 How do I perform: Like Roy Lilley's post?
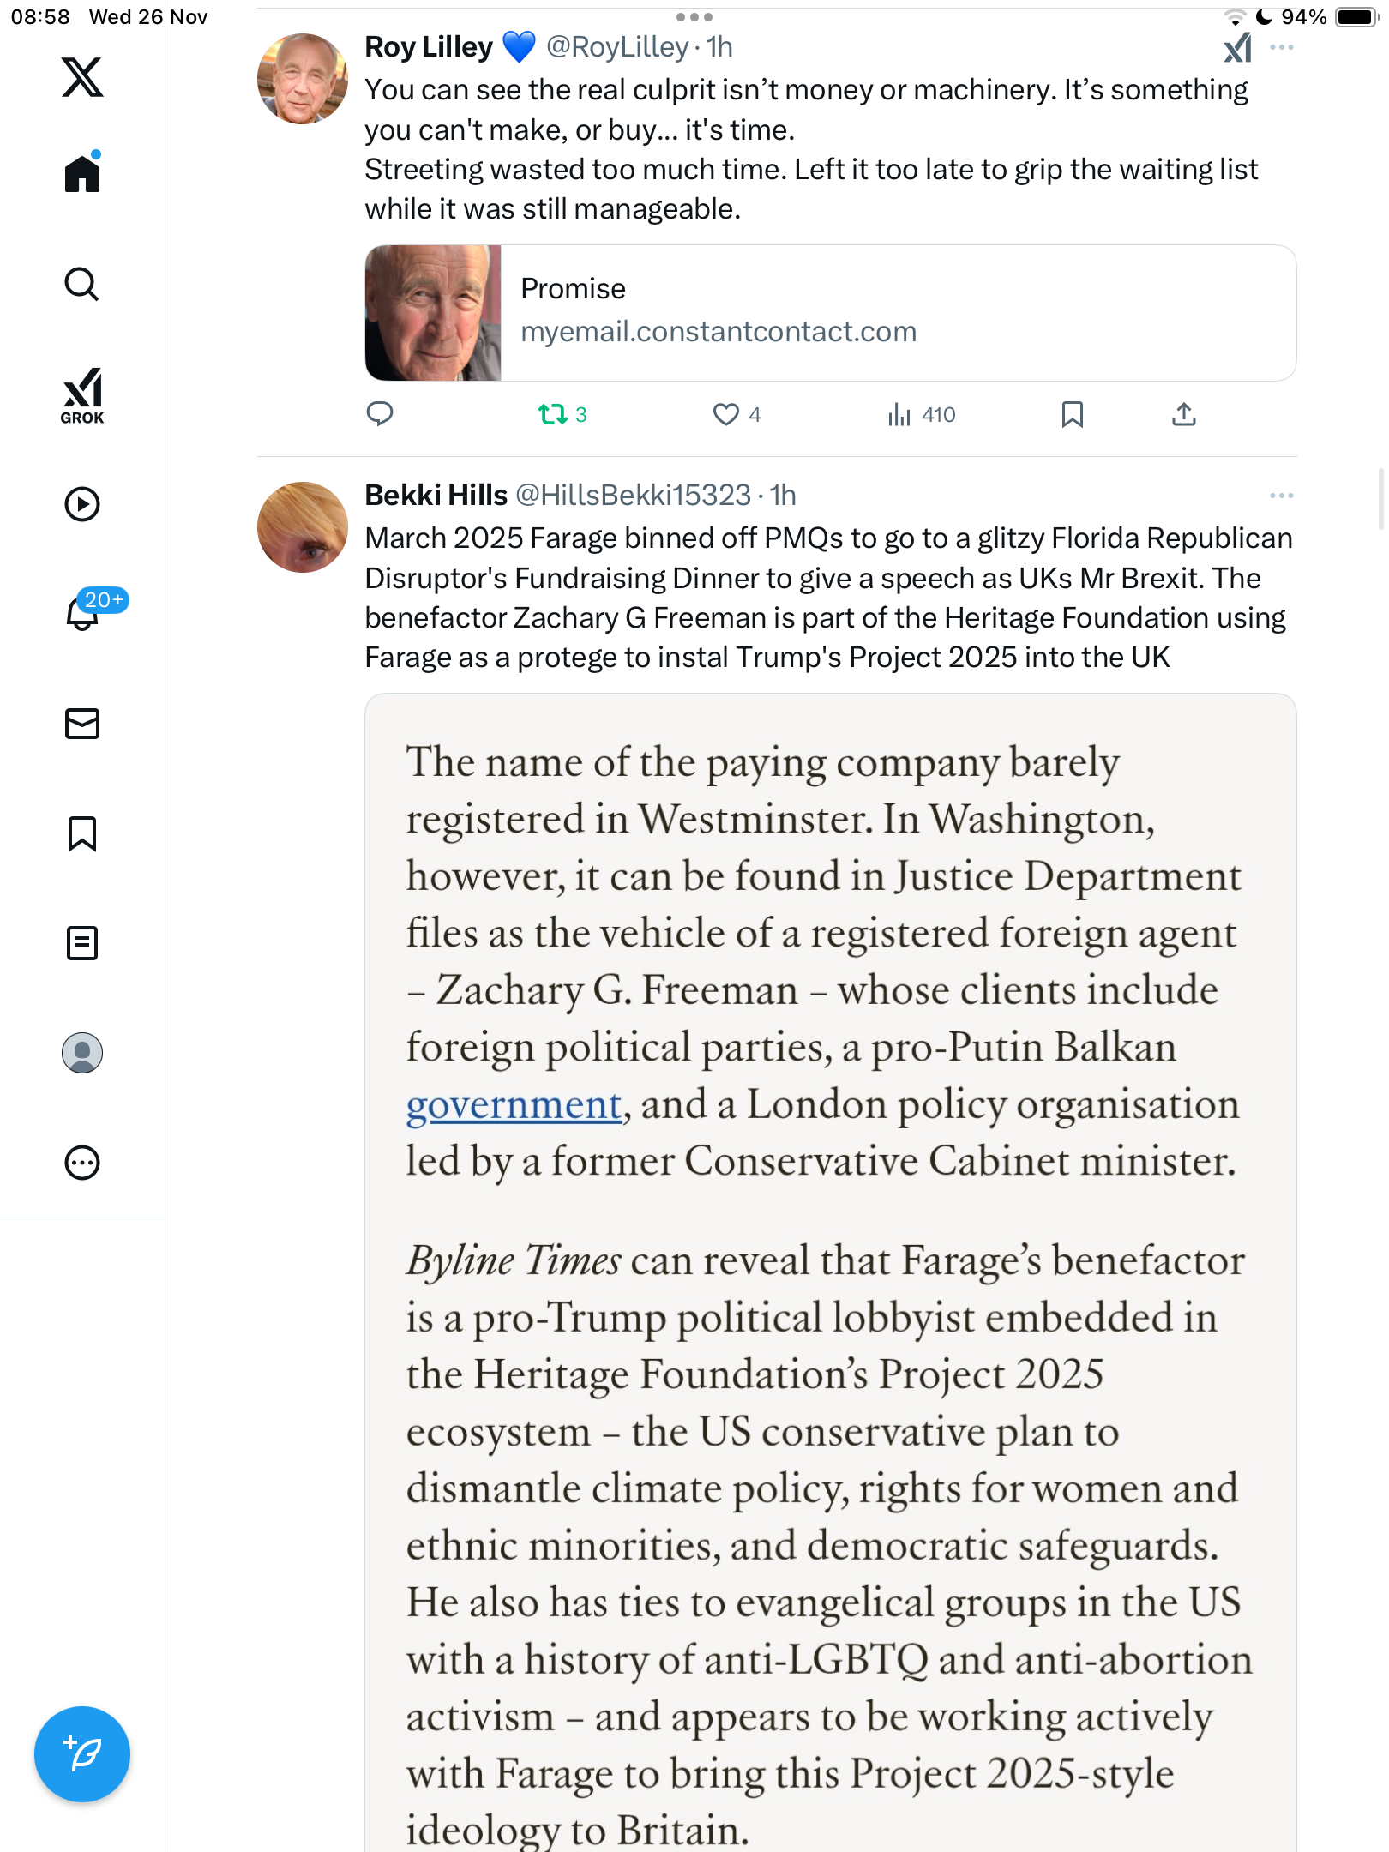[726, 415]
